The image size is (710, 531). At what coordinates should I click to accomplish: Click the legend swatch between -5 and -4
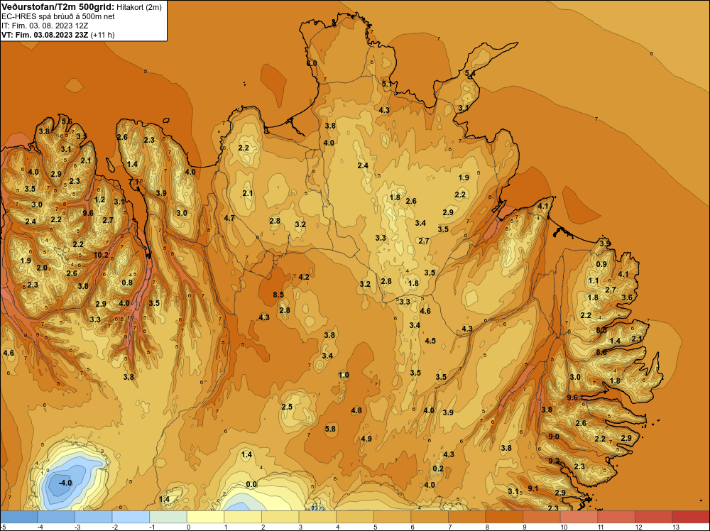pos(18,517)
